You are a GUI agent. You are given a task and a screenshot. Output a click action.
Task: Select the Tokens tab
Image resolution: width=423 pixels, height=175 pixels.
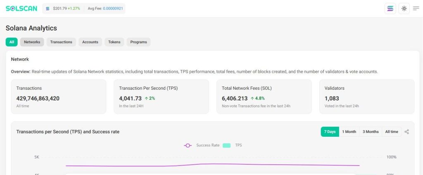tap(114, 42)
